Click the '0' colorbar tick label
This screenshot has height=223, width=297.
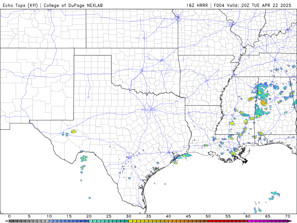coord(9,216)
